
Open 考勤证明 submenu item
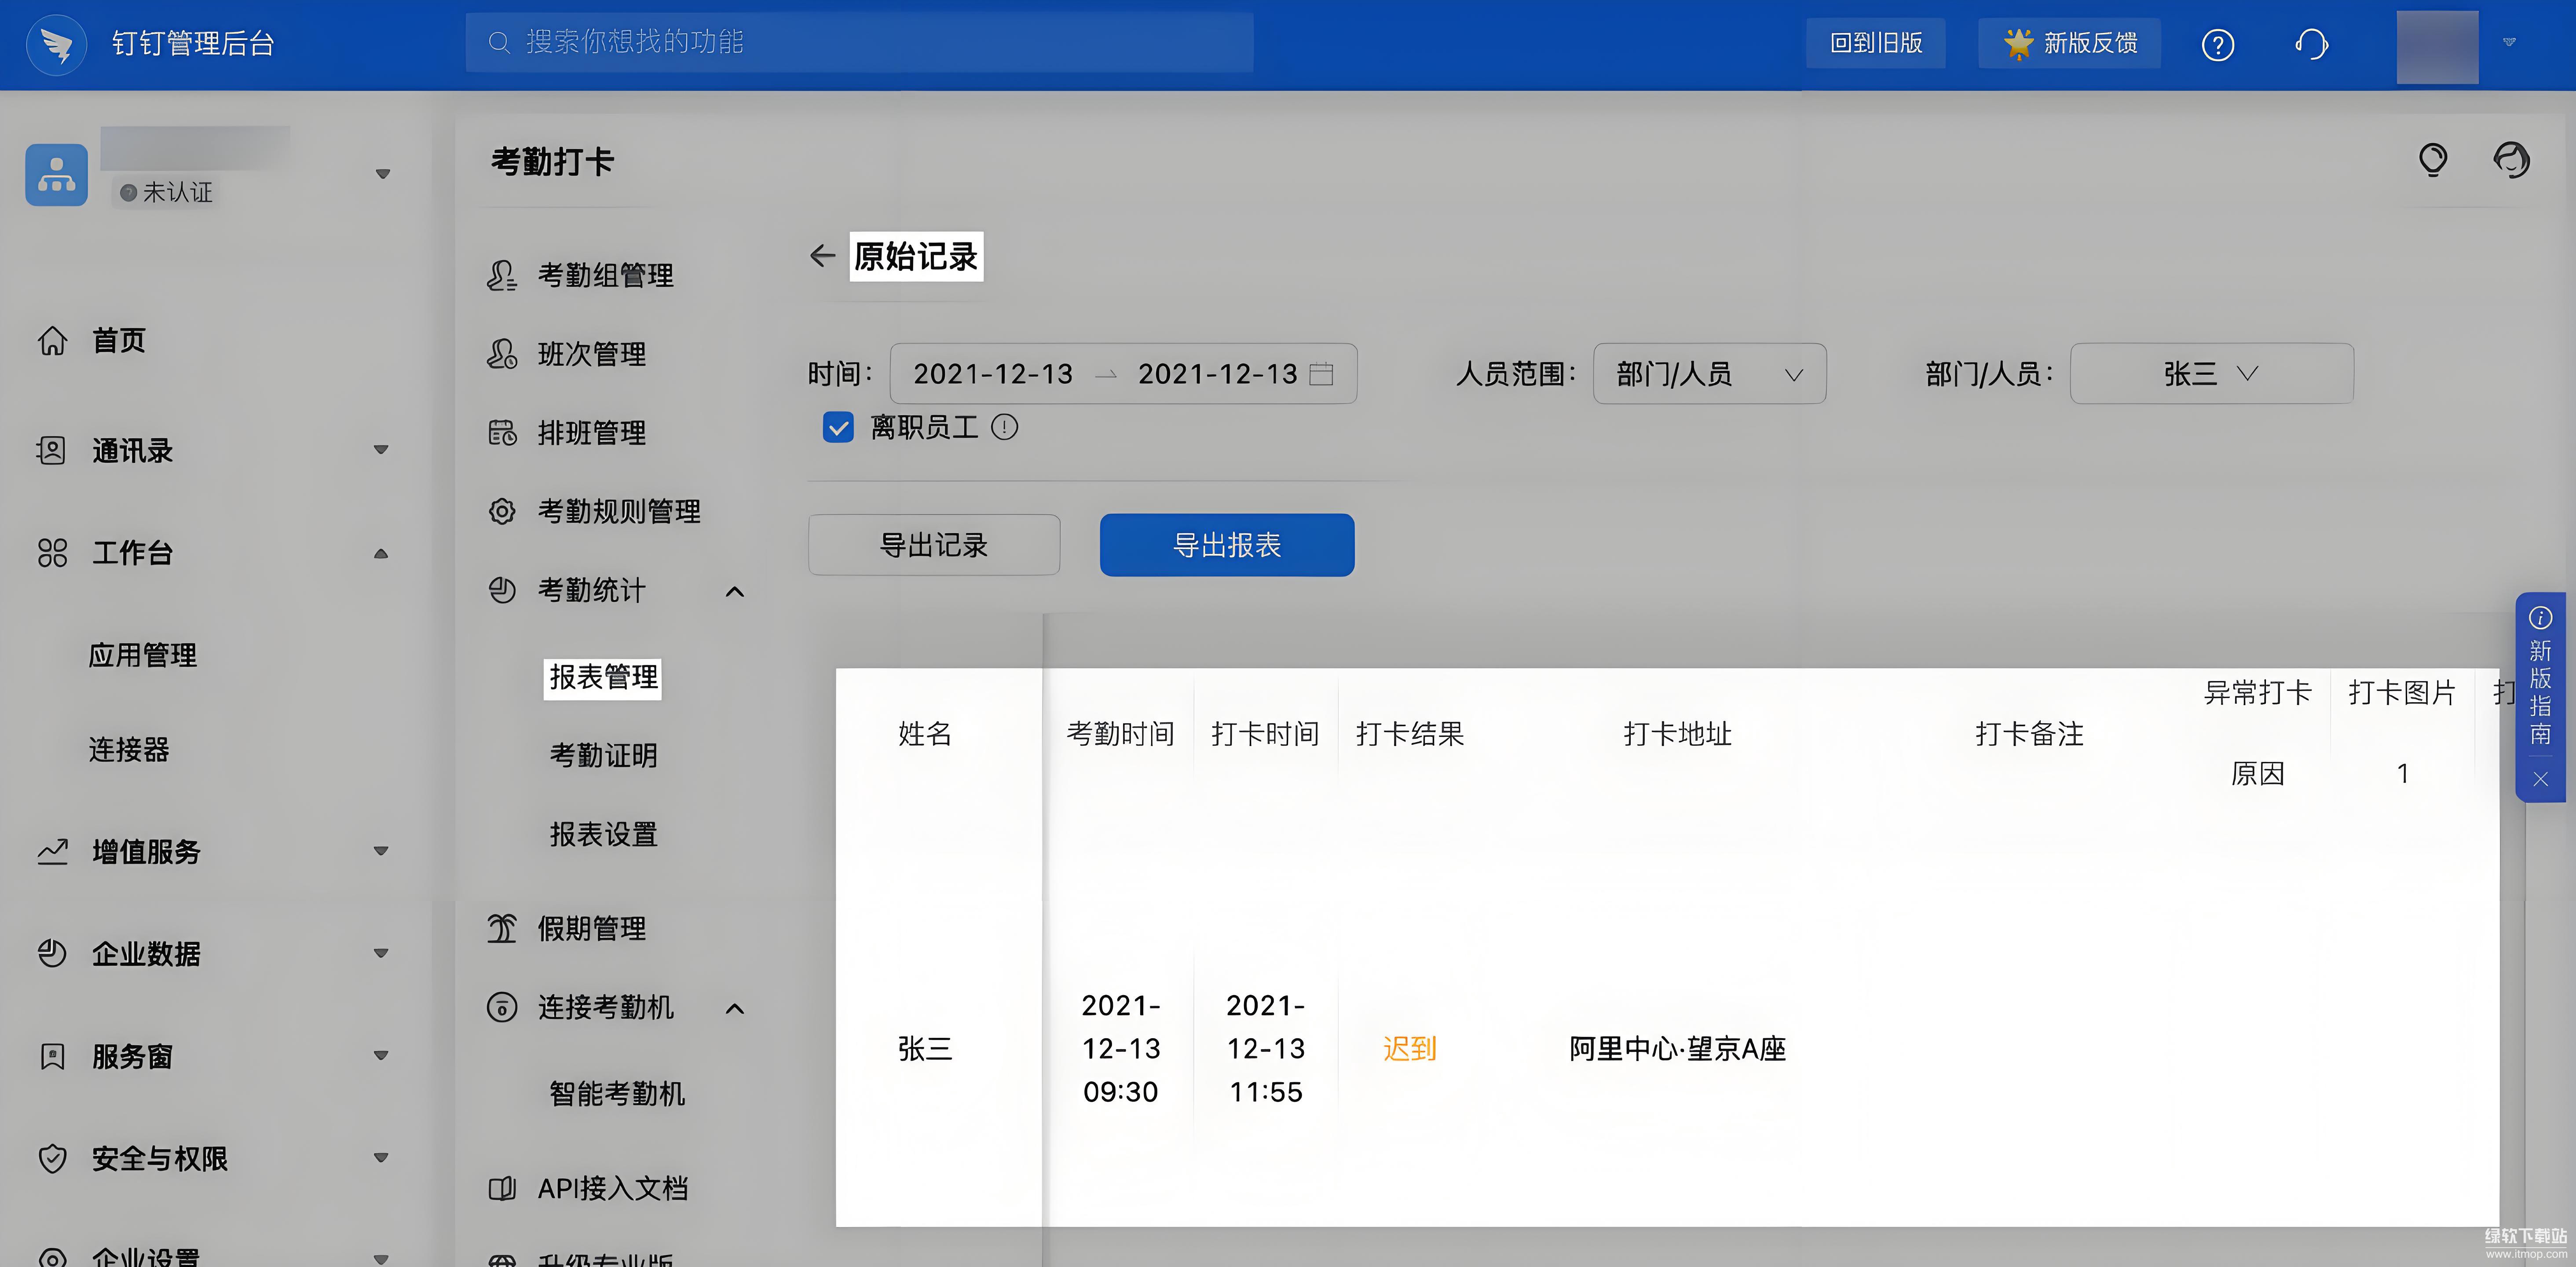click(x=603, y=756)
